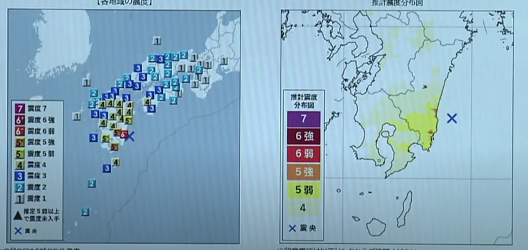Select the lone 1 marker in the Sea of Japan
528x250 pixels.
point(157,41)
